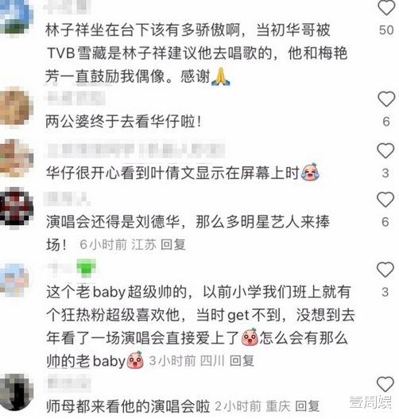The height and width of the screenshot is (419, 399).
Task: Like the 师母都来看他的演唱会啦 comment
Action: pyautogui.click(x=385, y=384)
